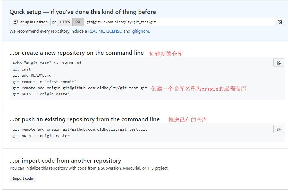Click the "push an existing repository" heading
This screenshot has width=288, height=196.
click(85, 119)
